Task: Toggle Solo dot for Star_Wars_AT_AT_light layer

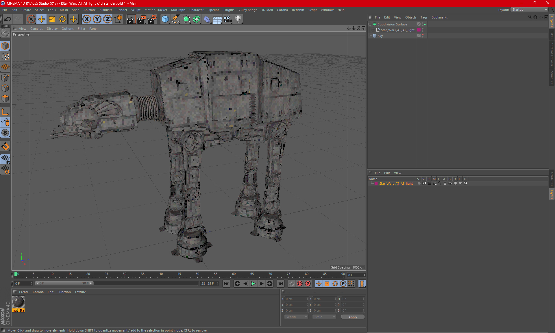Action: (x=419, y=183)
